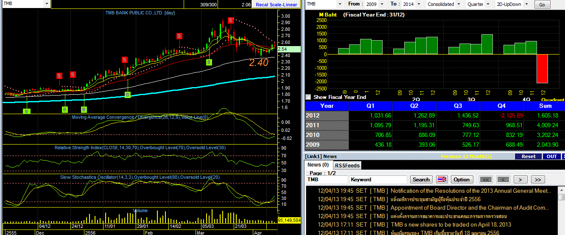Click the volume value 95,149,504

289,220
